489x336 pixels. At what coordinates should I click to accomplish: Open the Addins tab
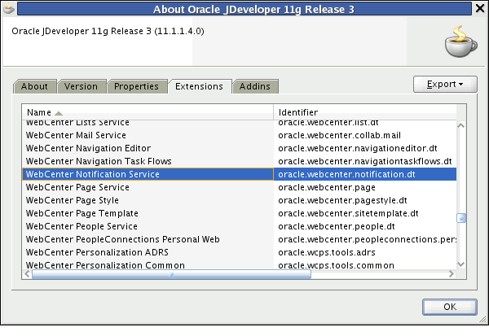[x=255, y=86]
